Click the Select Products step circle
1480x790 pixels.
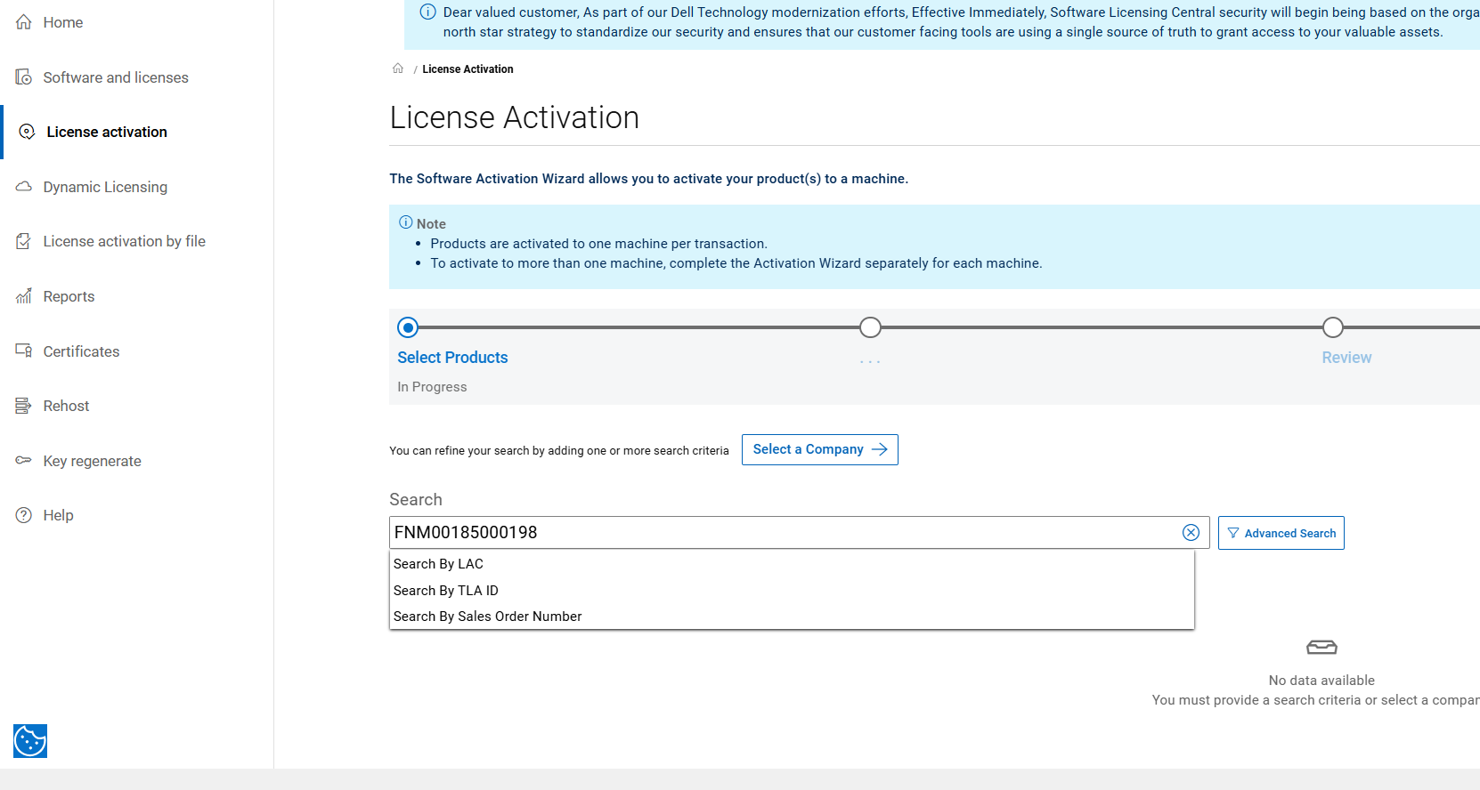[x=408, y=327]
